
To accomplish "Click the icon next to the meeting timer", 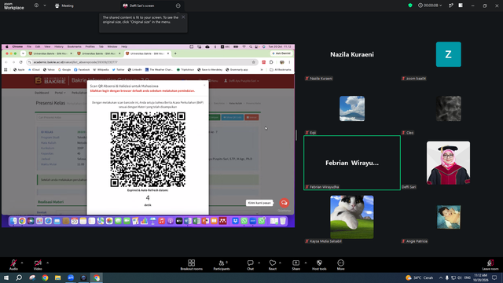I will point(450,6).
